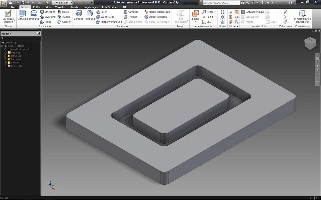Click the Sign In link
This screenshot has height=200, width=321.
click(x=269, y=2)
